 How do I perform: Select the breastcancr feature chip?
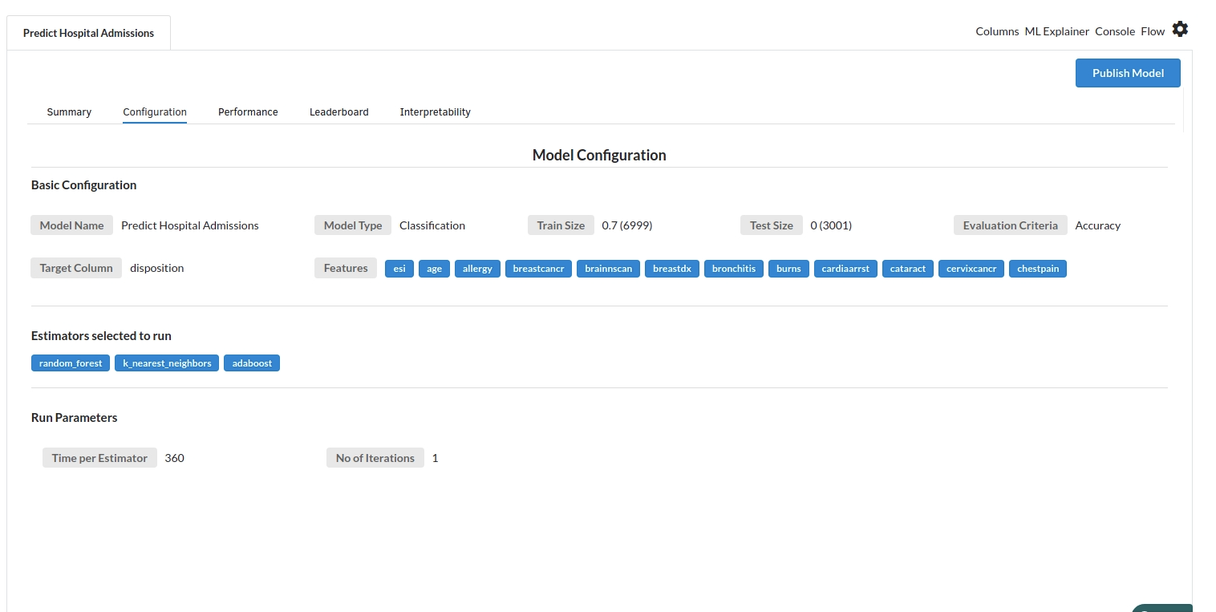[538, 269]
